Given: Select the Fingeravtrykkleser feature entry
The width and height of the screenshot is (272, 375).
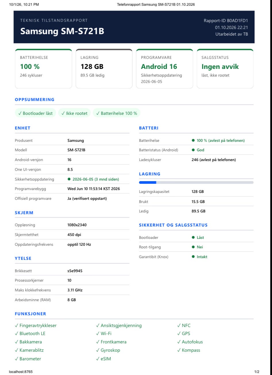Looking at the screenshot, I should point(36,326).
